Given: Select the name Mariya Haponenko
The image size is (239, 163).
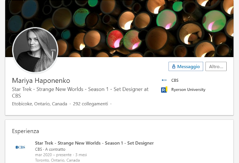Looking at the screenshot, I should click(x=41, y=81).
